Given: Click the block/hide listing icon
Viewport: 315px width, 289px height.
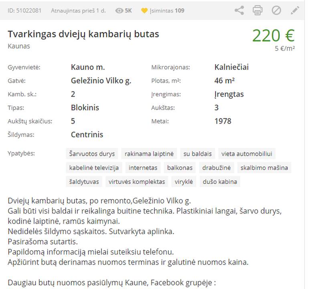Looking at the screenshot, I should (x=276, y=10).
